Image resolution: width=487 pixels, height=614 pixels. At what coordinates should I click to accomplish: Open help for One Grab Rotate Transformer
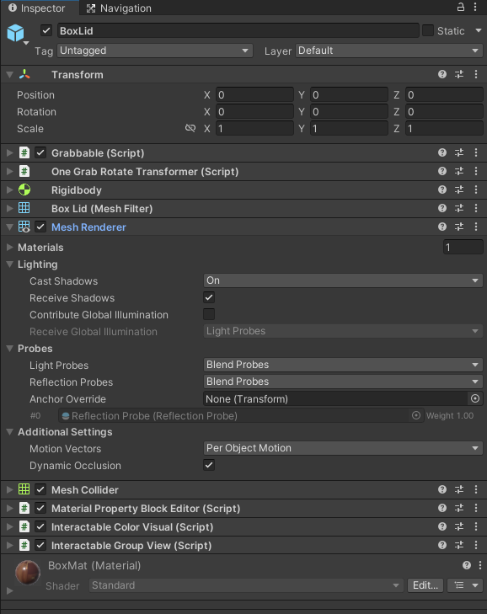[x=442, y=171]
